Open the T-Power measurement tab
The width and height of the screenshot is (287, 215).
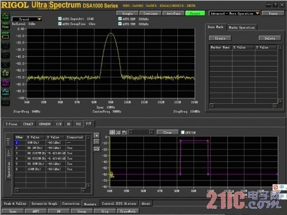pos(11,124)
